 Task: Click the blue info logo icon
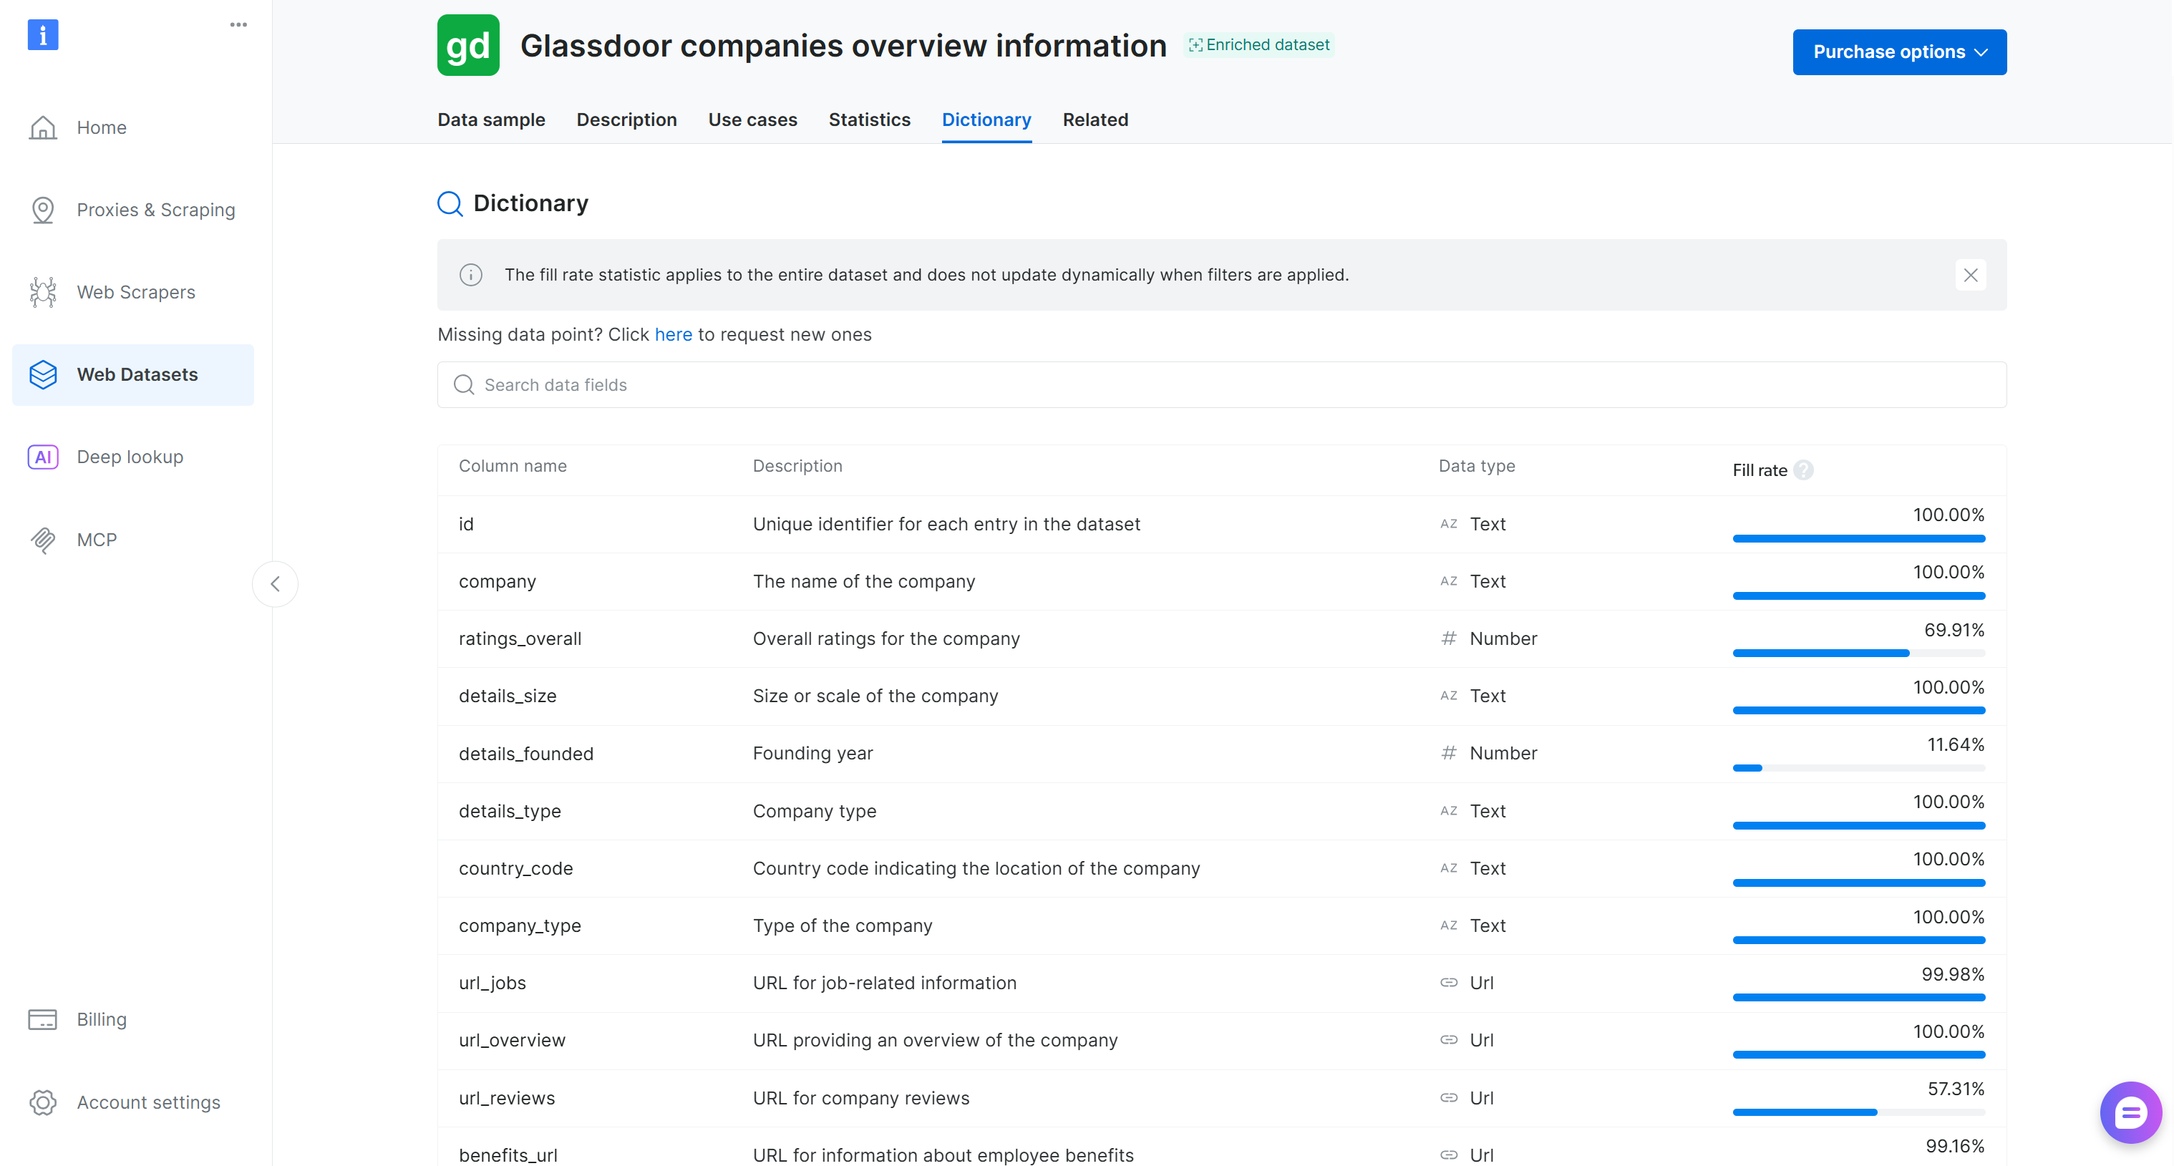tap(43, 34)
